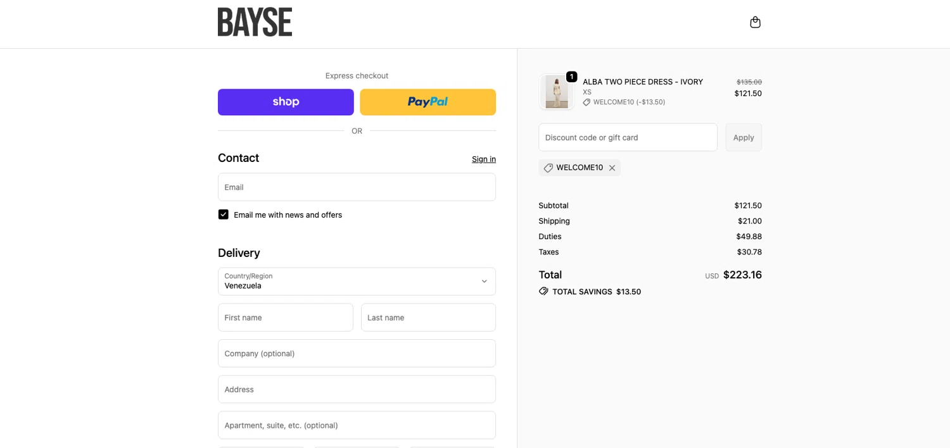Click the Delivery heading
This screenshot has width=950, height=448.
[239, 253]
